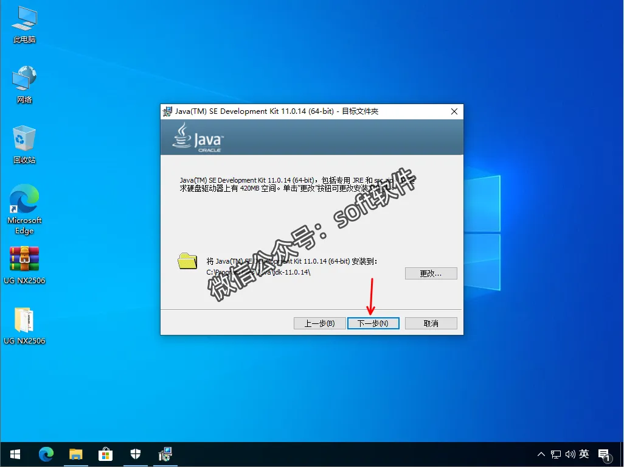Close the Java installer dialog

(x=454, y=111)
